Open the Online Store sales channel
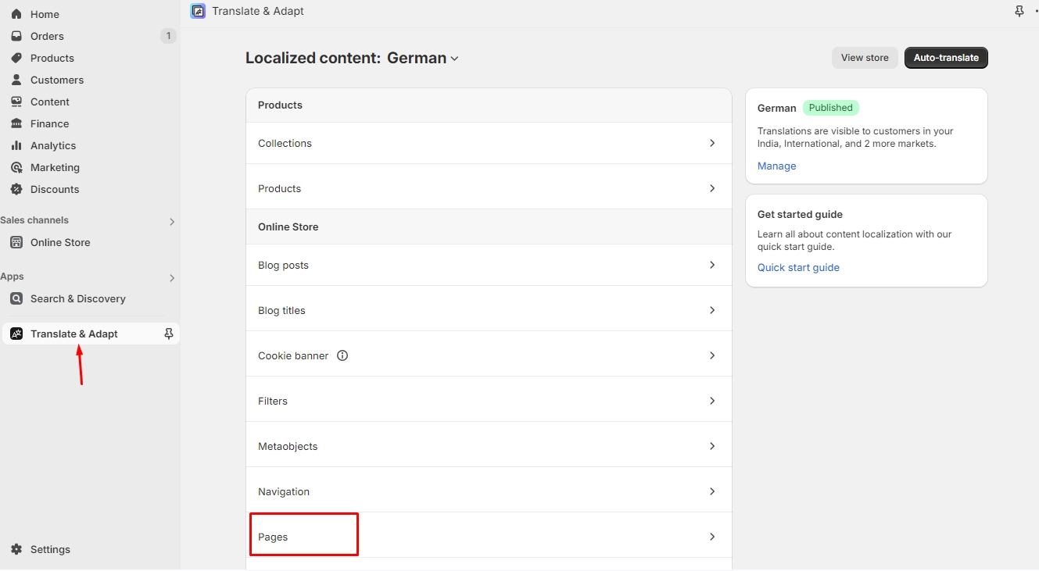Viewport: 1039px width, 571px height. pyautogui.click(x=60, y=242)
